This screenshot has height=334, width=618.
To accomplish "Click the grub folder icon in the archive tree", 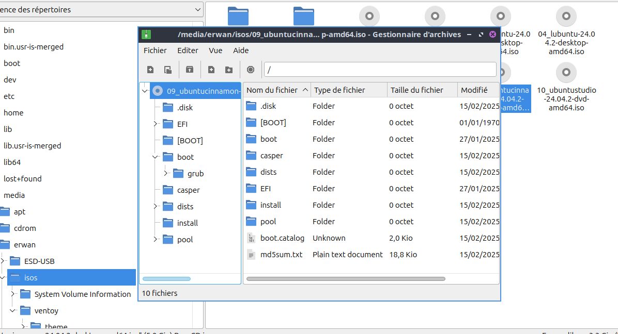I will tap(178, 173).
